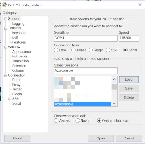Click the About button
The width and height of the screenshot is (145, 144).
17,138
